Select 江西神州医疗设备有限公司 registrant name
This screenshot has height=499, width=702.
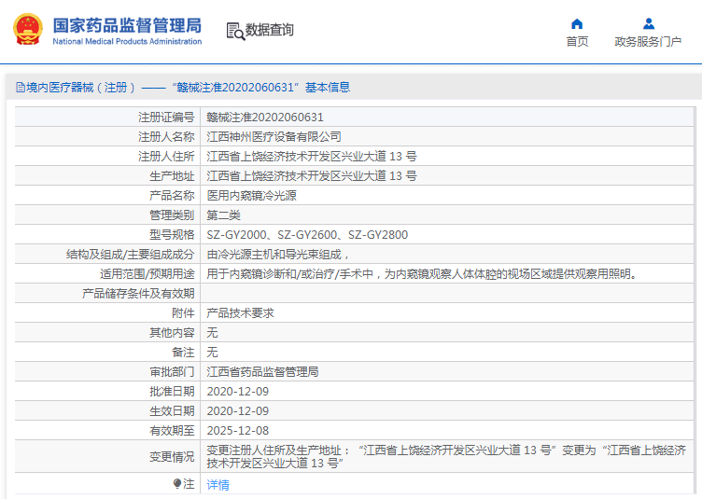pyautogui.click(x=274, y=137)
